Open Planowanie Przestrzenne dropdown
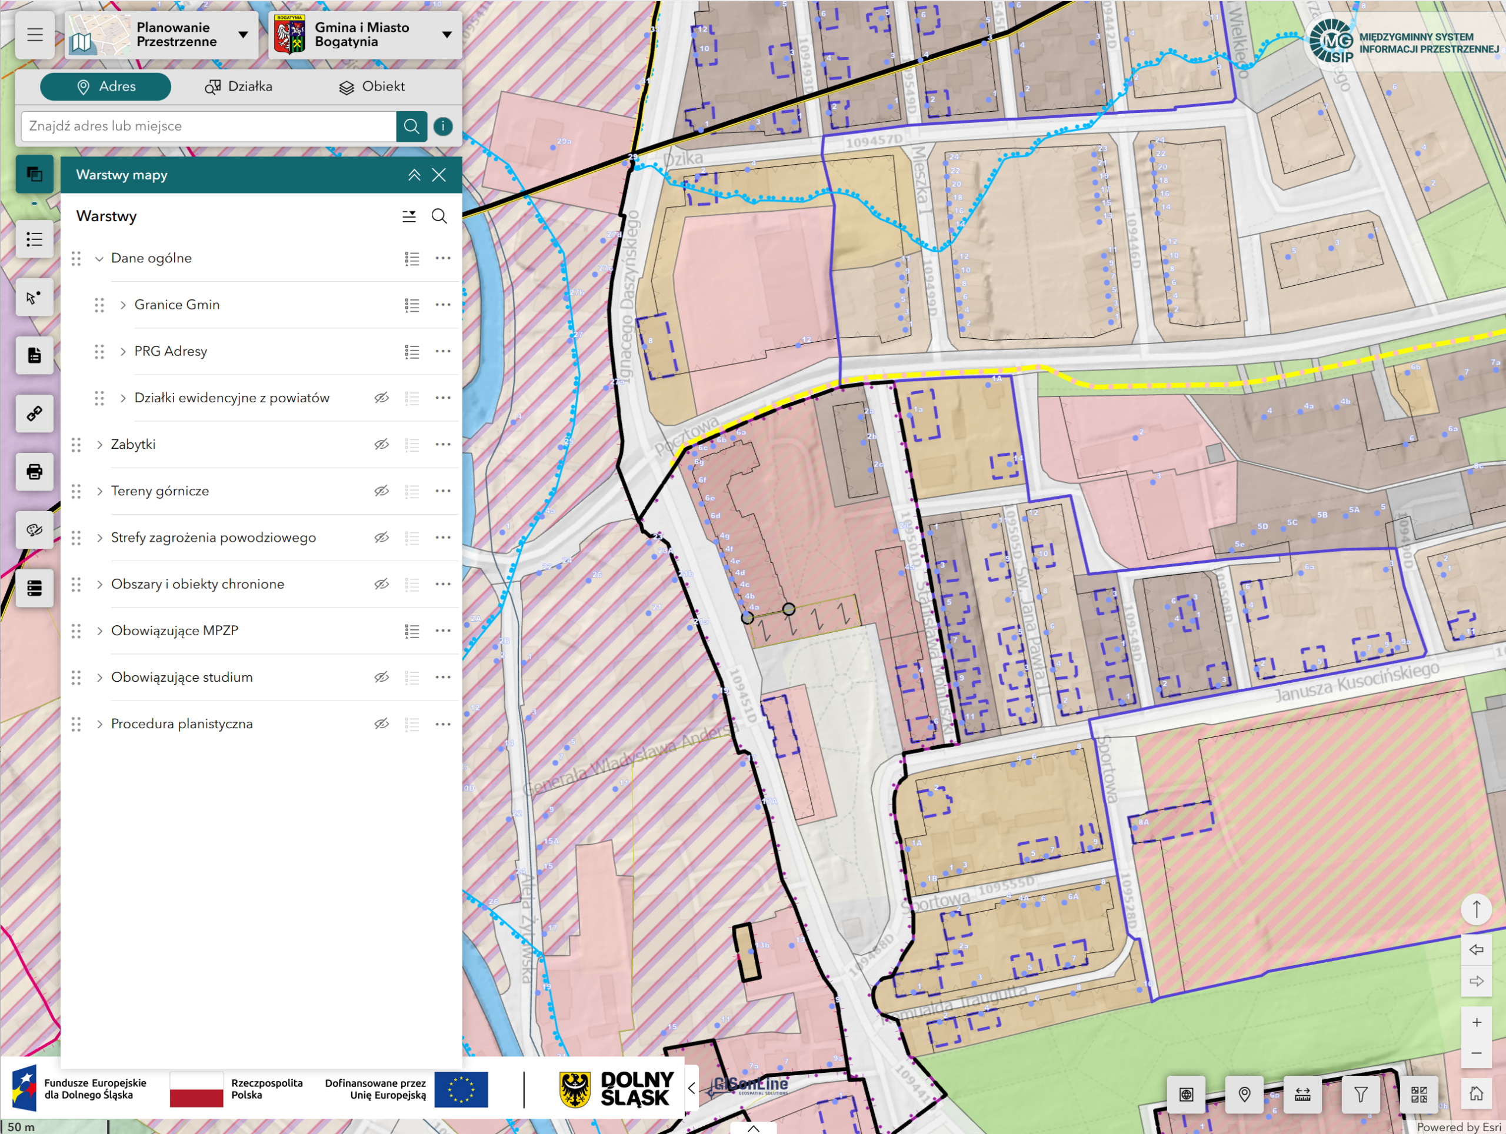 tap(243, 35)
